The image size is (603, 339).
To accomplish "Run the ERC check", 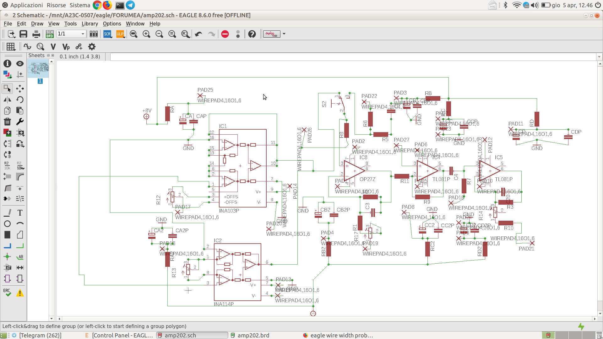I will (x=7, y=293).
